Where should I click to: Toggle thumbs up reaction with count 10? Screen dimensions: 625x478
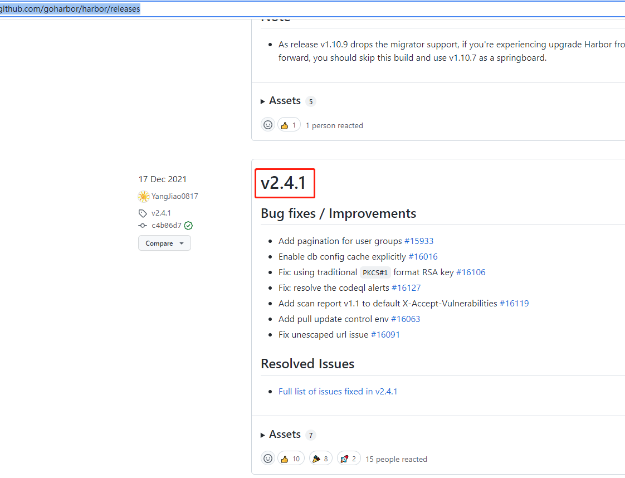click(x=291, y=459)
